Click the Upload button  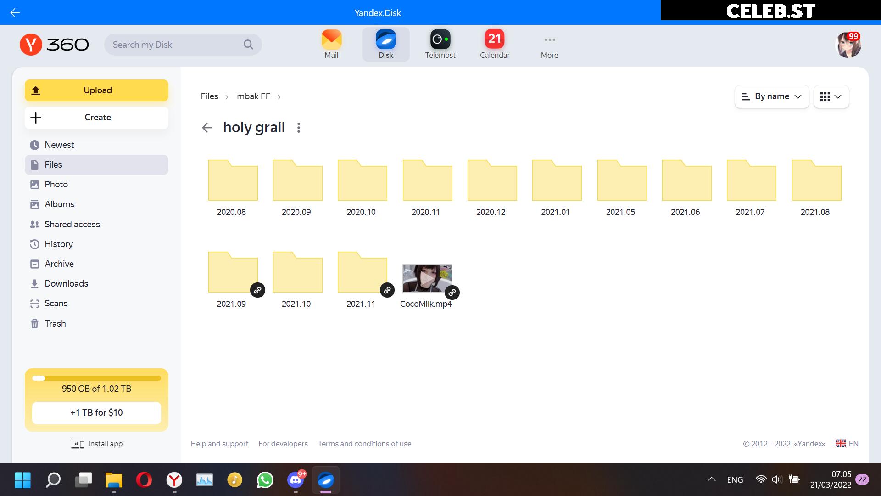coord(96,90)
